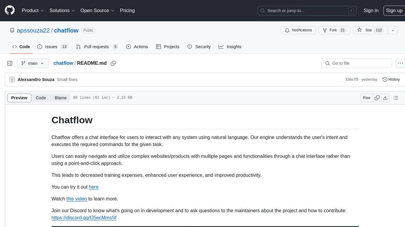Click the Chatflow README heading
405x227 pixels.
72,120
